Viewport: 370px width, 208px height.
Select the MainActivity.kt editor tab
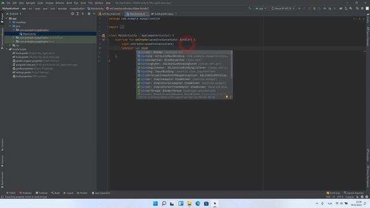[x=137, y=14]
